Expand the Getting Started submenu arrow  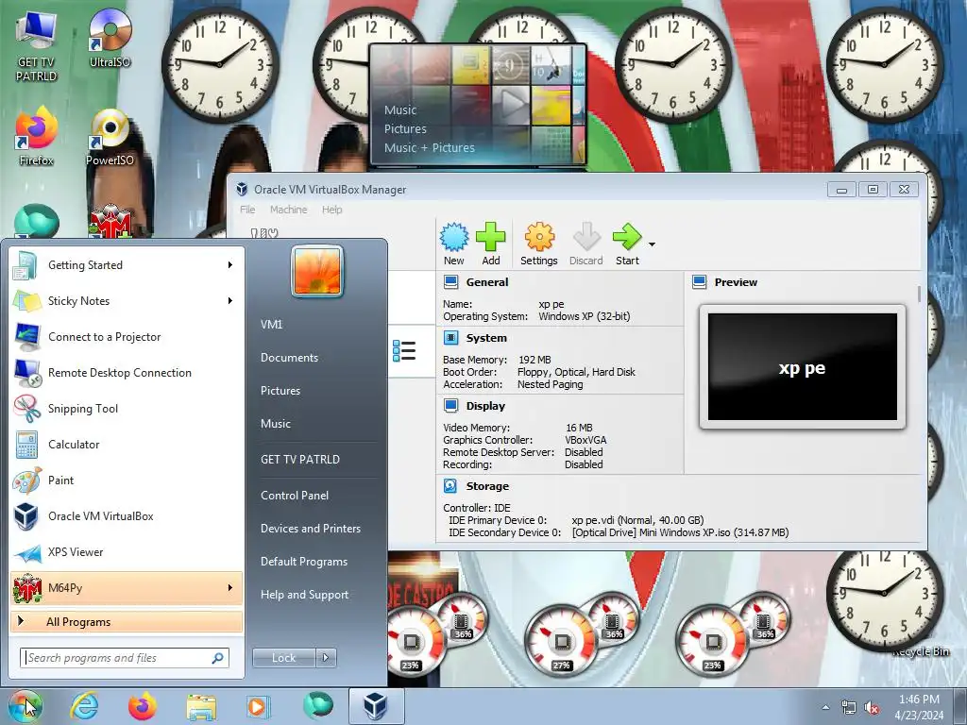click(x=230, y=265)
